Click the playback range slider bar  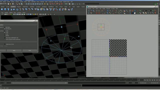point(39,83)
